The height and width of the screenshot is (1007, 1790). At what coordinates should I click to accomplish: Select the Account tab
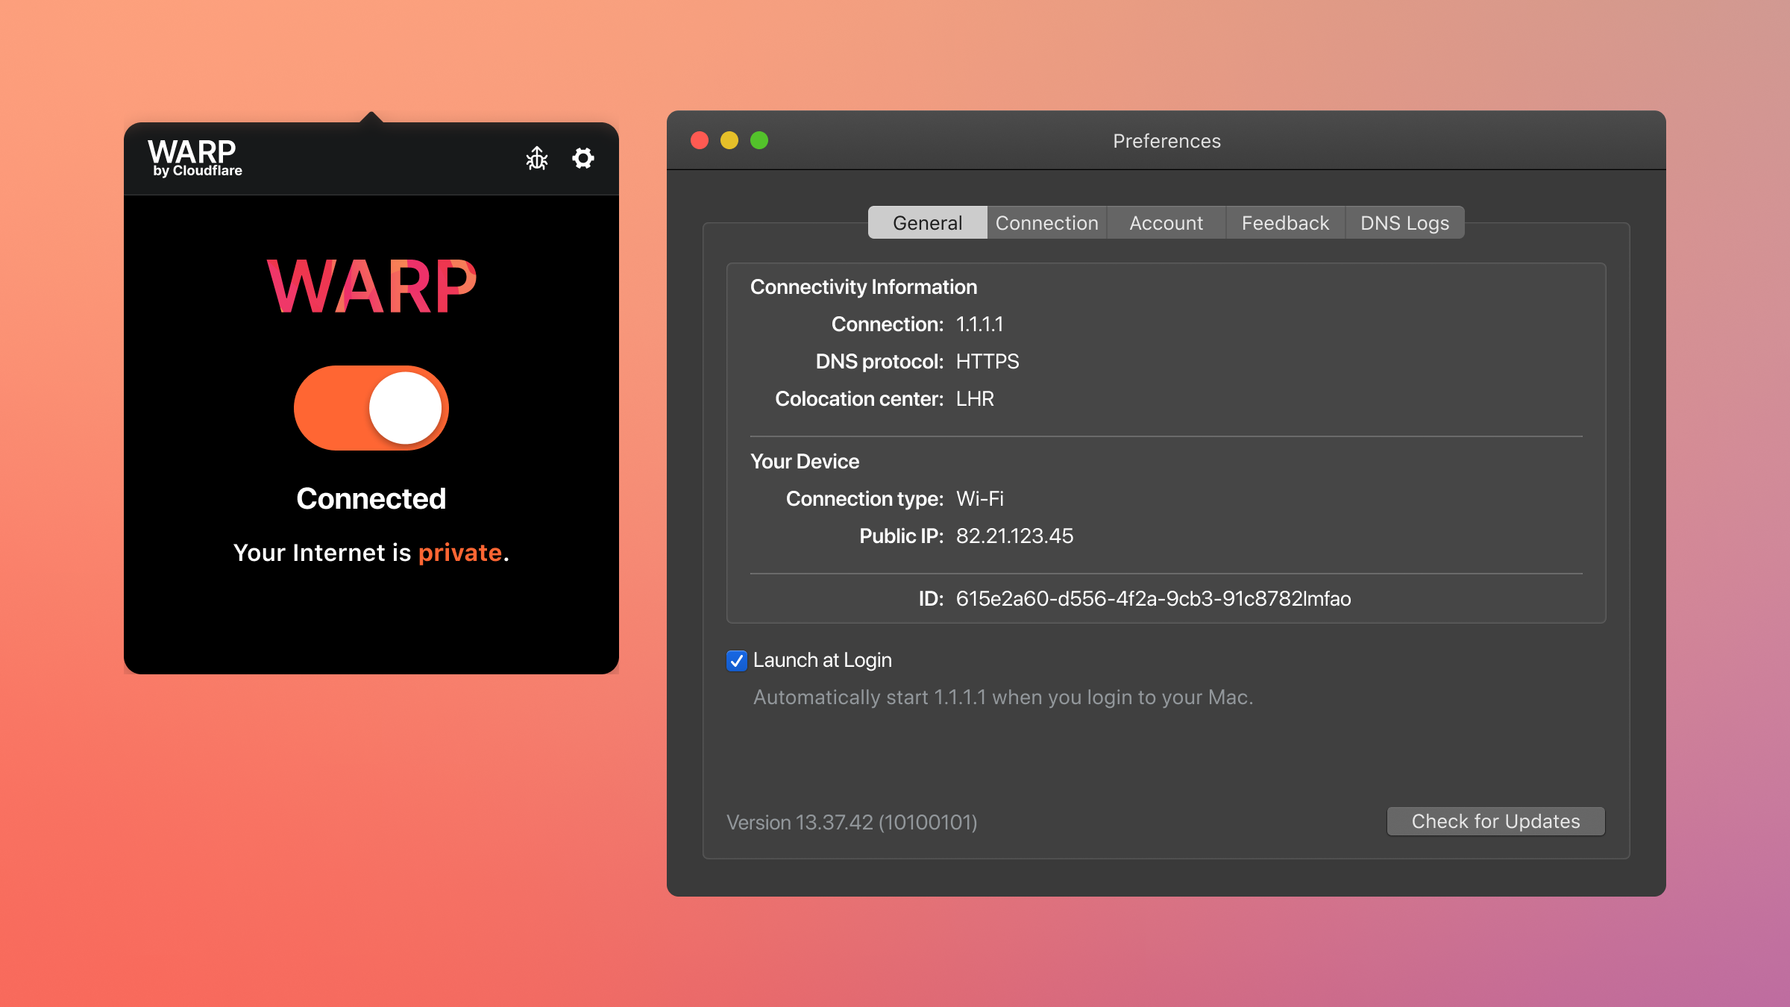1166,223
